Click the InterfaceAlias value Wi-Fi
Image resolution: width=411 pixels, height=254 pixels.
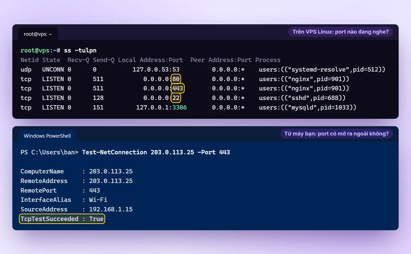[98, 200]
